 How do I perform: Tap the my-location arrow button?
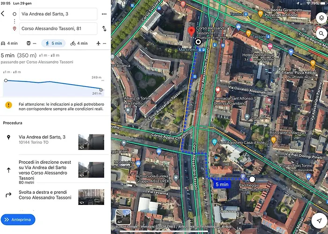(319, 220)
